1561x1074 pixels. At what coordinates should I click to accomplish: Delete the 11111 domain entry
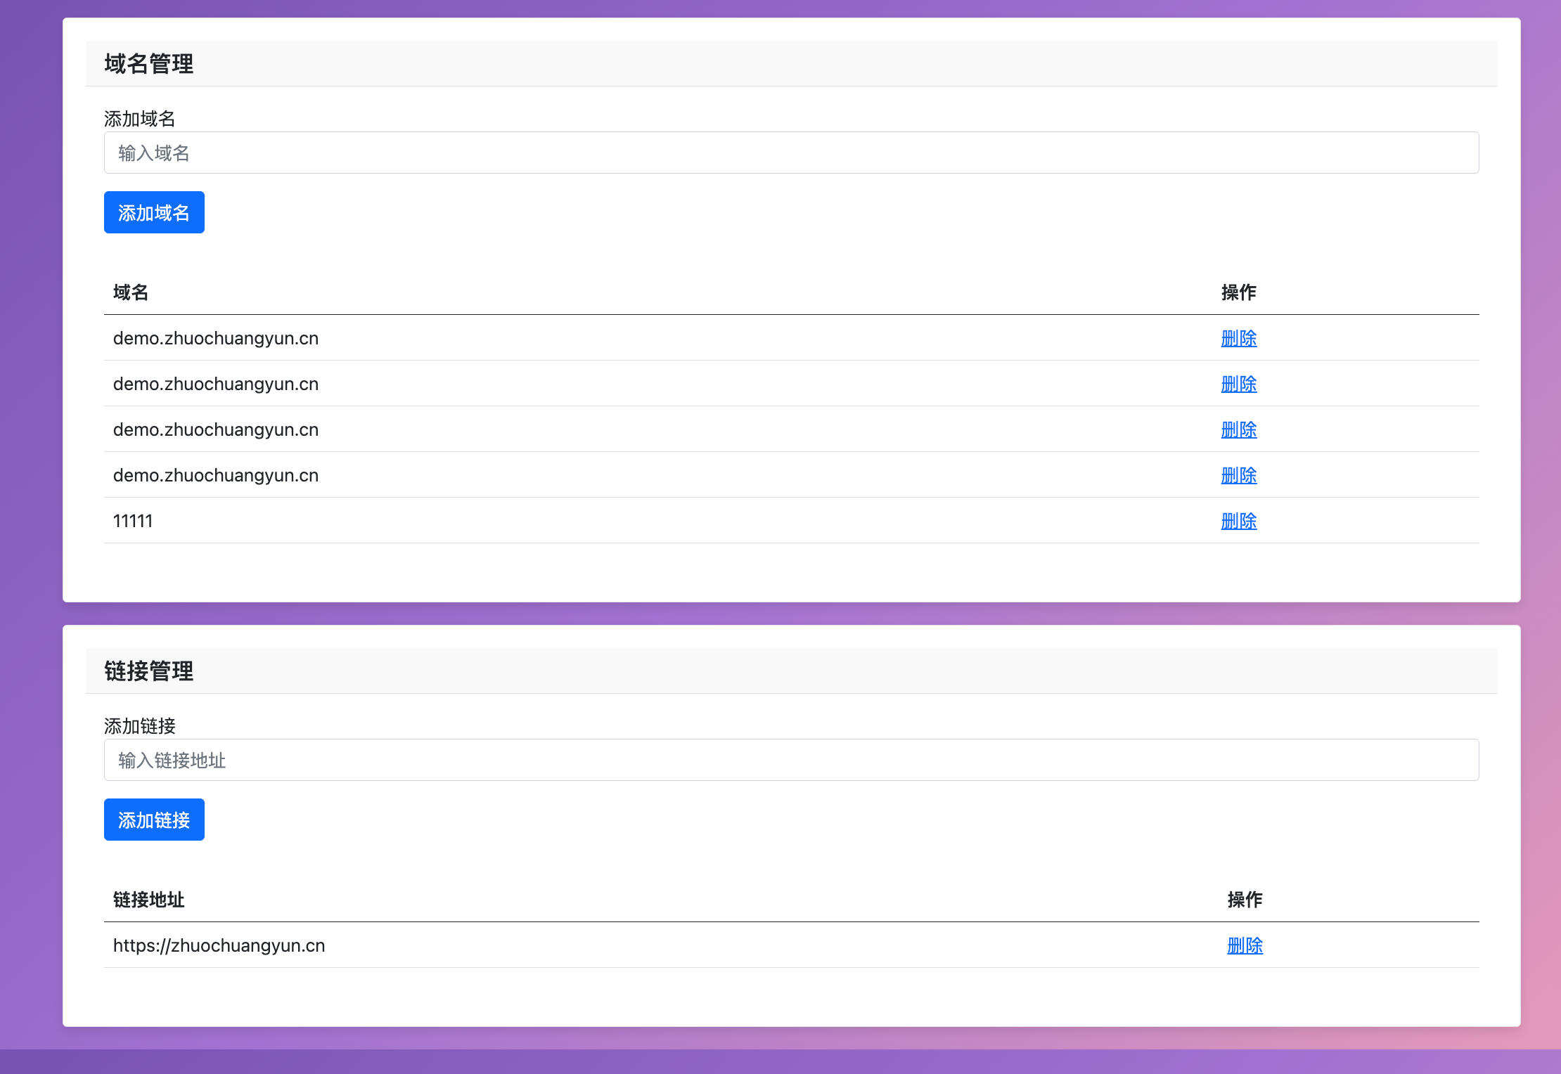click(x=1238, y=521)
